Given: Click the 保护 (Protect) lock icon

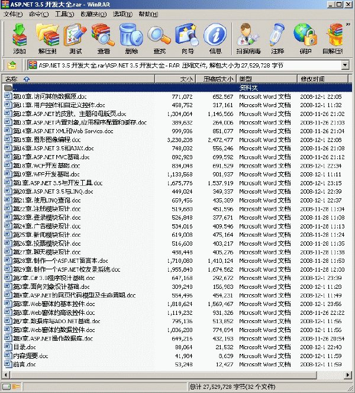Looking at the screenshot, I should click(x=305, y=38).
